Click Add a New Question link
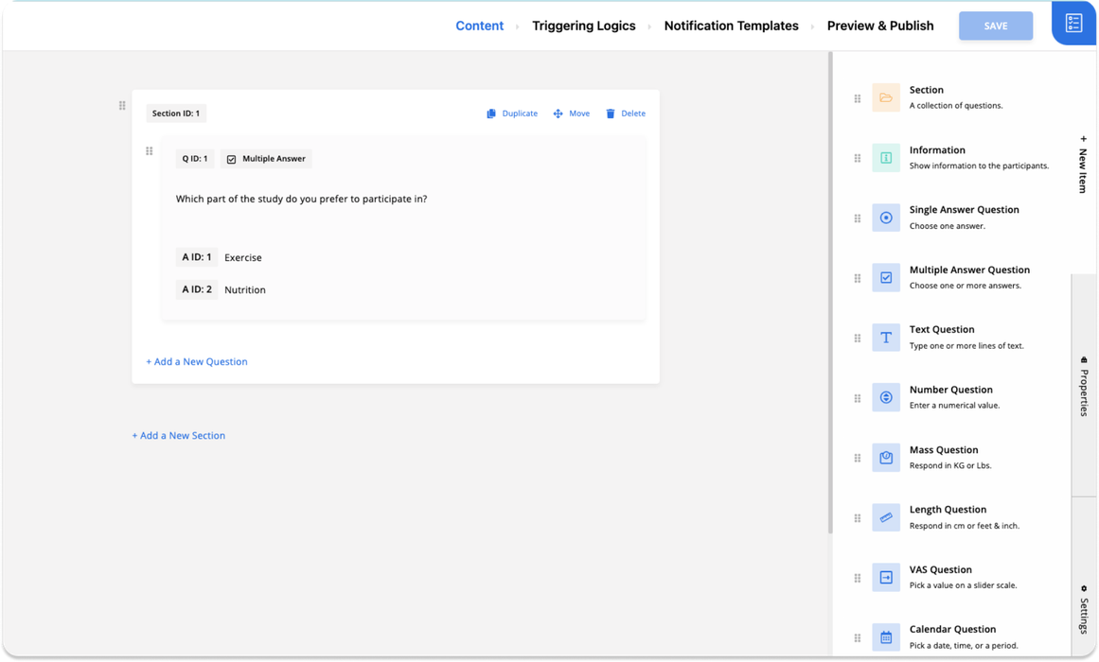Screen dimensions: 1099x662 (197, 361)
